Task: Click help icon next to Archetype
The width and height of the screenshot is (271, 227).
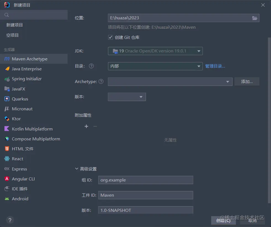Action: click(101, 81)
